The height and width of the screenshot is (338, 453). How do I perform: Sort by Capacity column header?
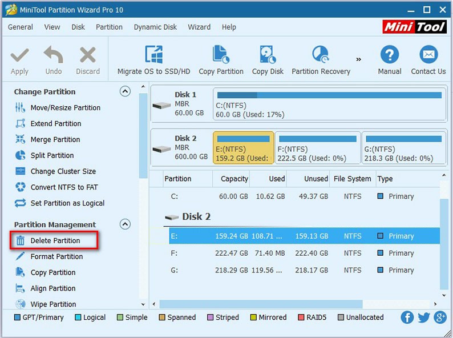[x=231, y=179]
